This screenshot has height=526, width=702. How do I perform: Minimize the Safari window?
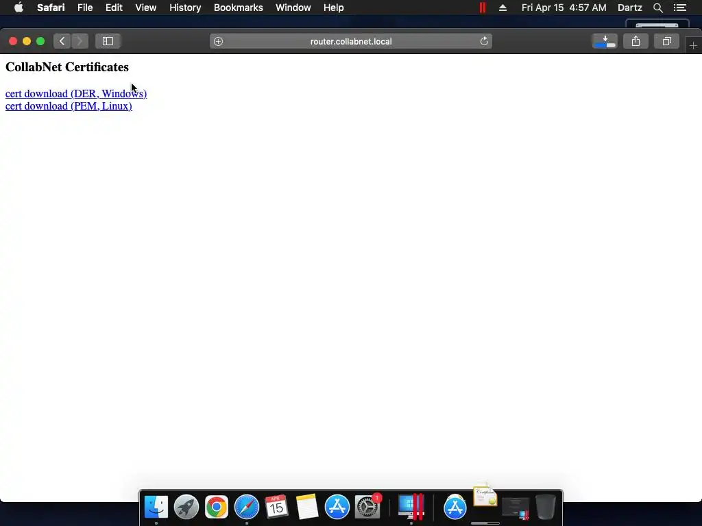click(27, 41)
